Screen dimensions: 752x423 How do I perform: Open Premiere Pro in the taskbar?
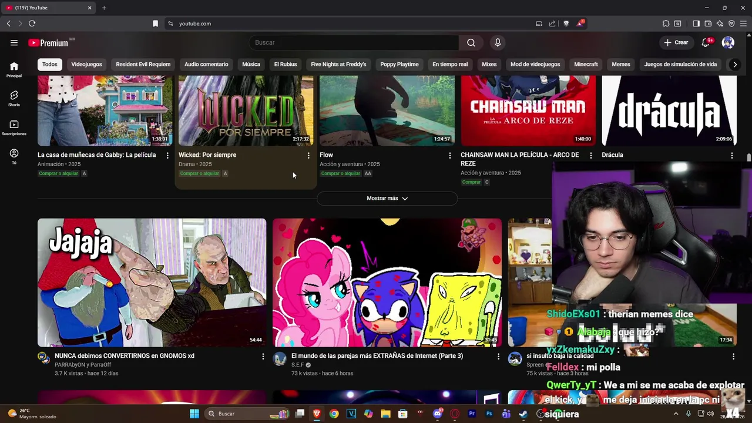pyautogui.click(x=471, y=414)
